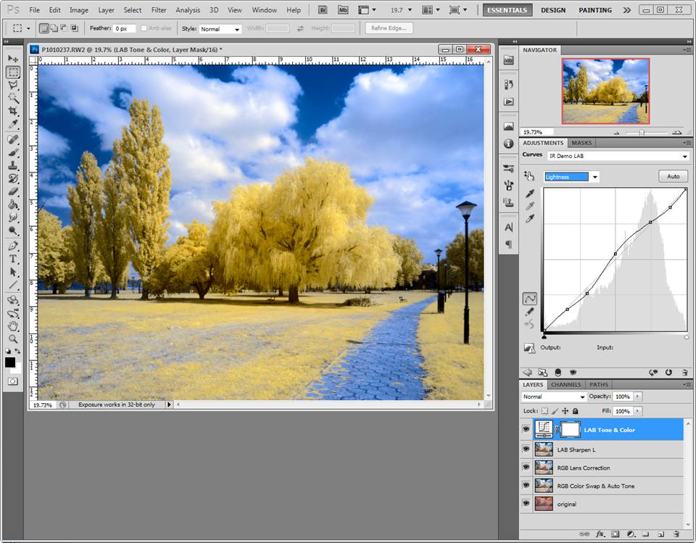
Task: Click the Auto button in Curves
Action: (x=673, y=176)
